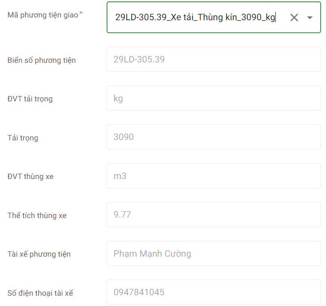
Task: Click the driver phone field 0947841045
Action: (x=213, y=292)
